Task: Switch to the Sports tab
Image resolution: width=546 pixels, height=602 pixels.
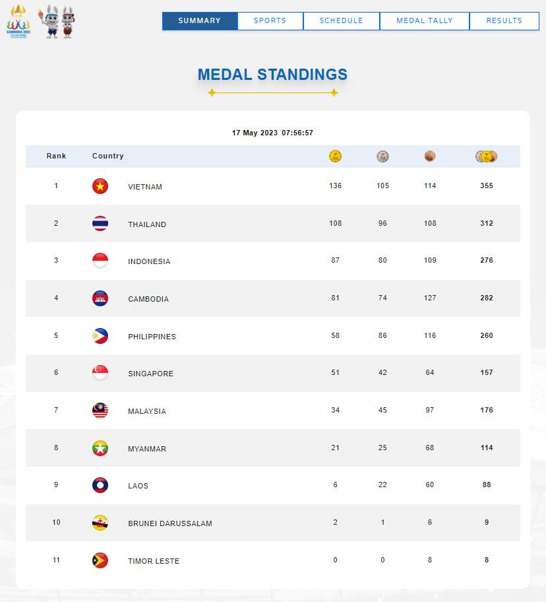Action: (x=270, y=21)
